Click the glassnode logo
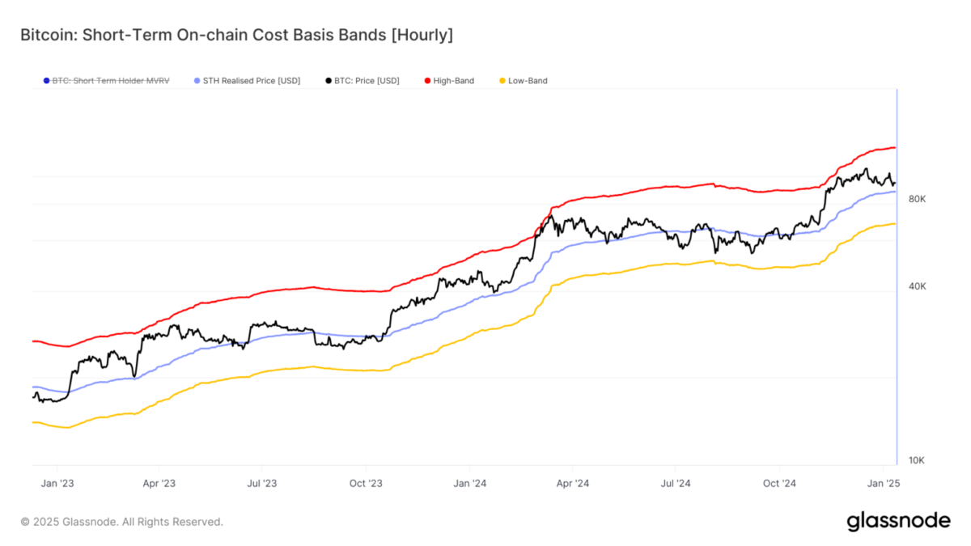 click(898, 522)
